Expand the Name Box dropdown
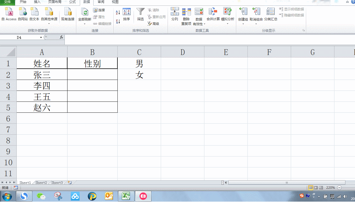The height and width of the screenshot is (203, 355). coord(41,37)
